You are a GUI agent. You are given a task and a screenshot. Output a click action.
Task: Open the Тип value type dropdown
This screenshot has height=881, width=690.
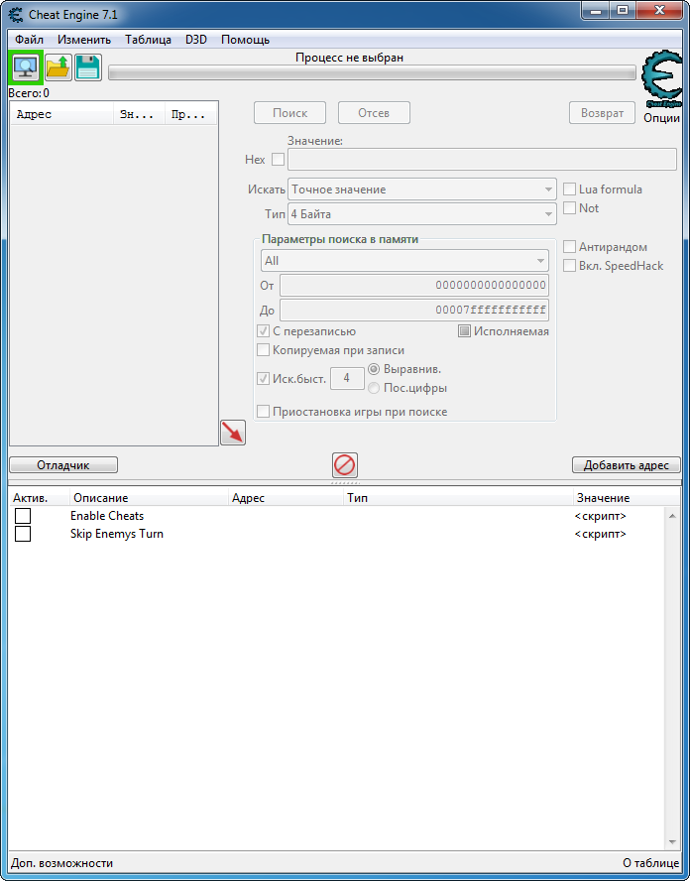[x=422, y=214]
